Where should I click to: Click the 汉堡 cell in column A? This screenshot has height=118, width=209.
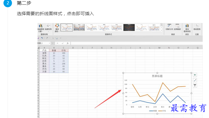point(44,71)
